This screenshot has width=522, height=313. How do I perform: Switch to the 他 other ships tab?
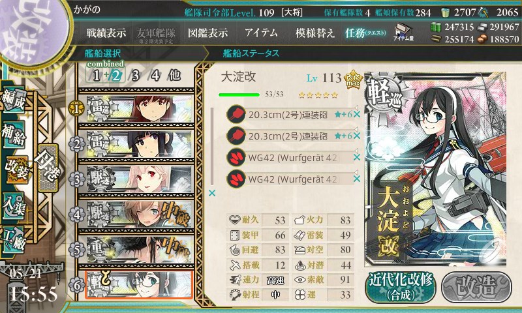tap(174, 76)
